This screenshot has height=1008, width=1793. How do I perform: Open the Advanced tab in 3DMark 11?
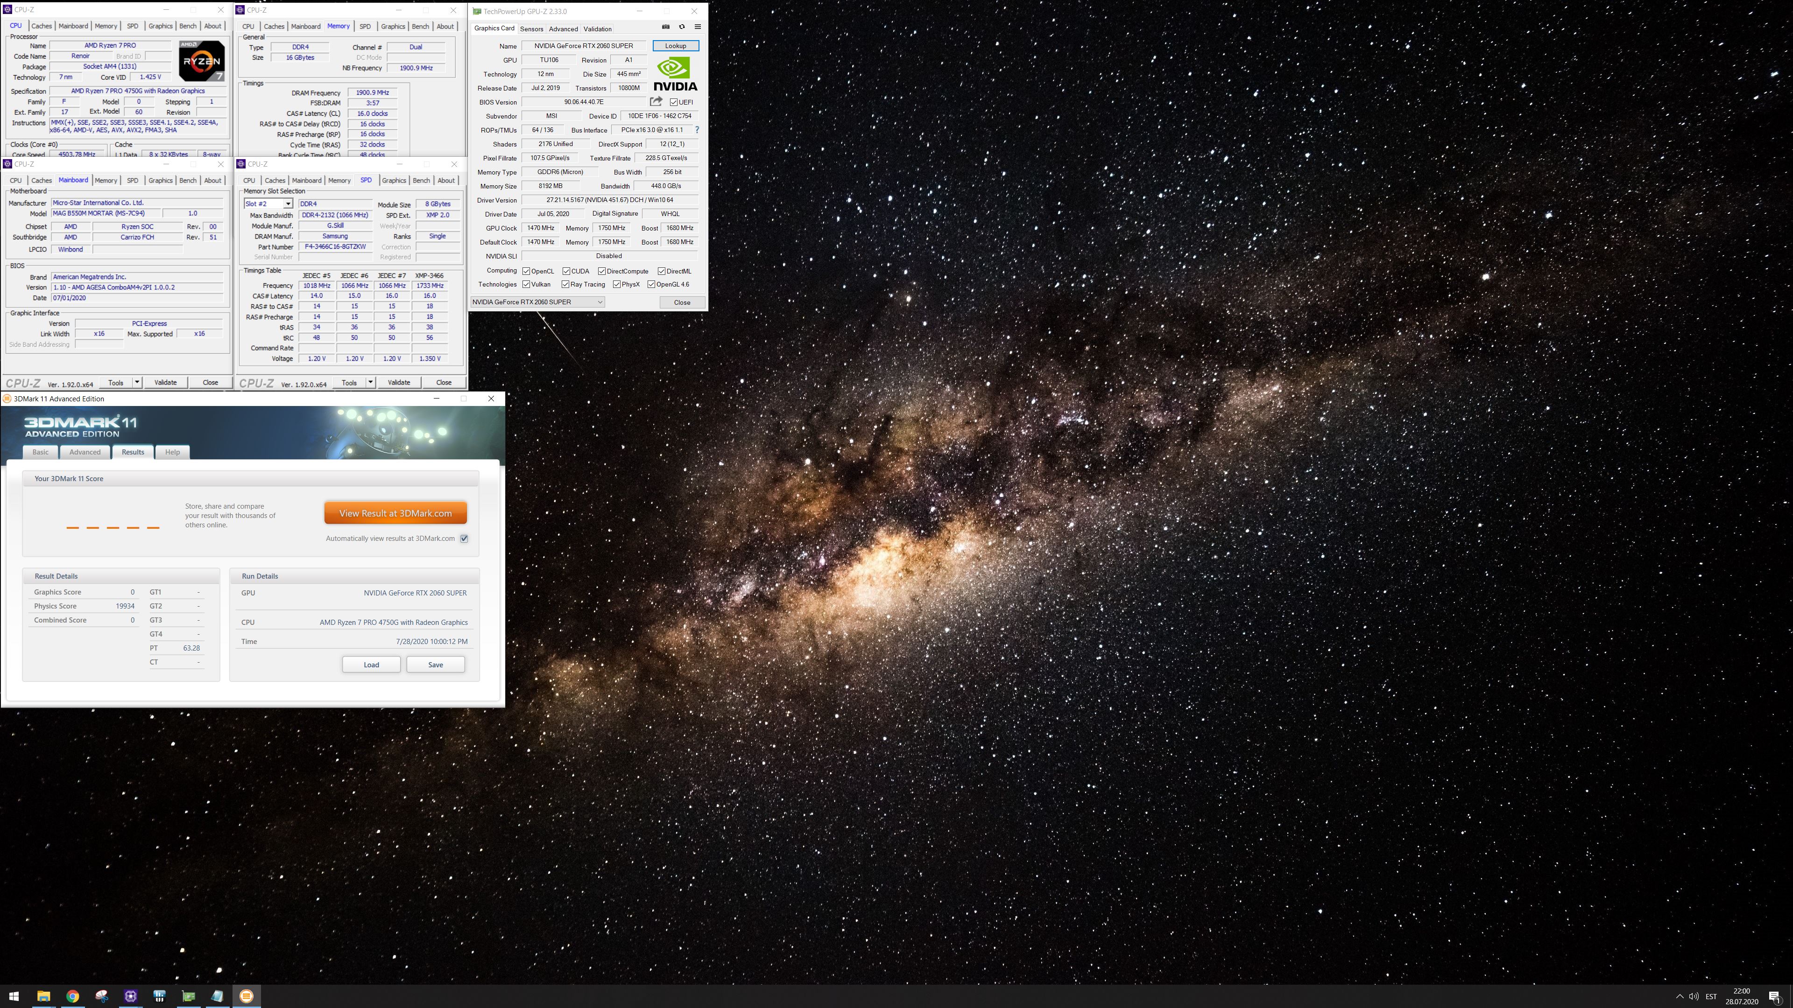85,452
